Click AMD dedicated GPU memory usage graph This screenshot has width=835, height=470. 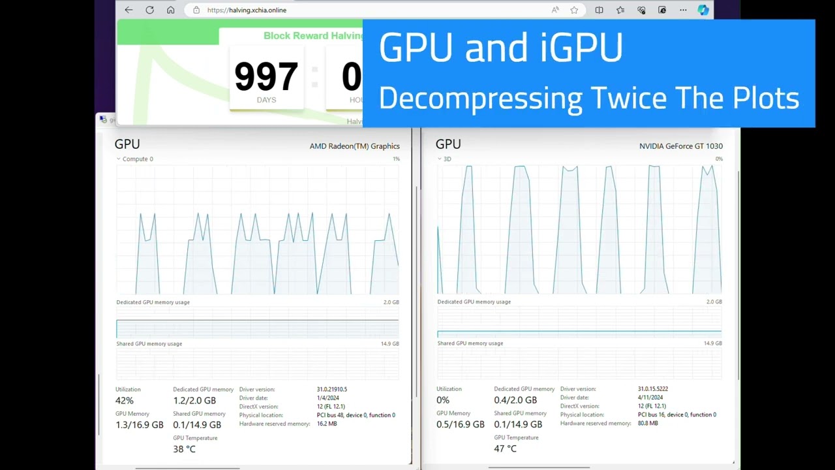(x=258, y=322)
